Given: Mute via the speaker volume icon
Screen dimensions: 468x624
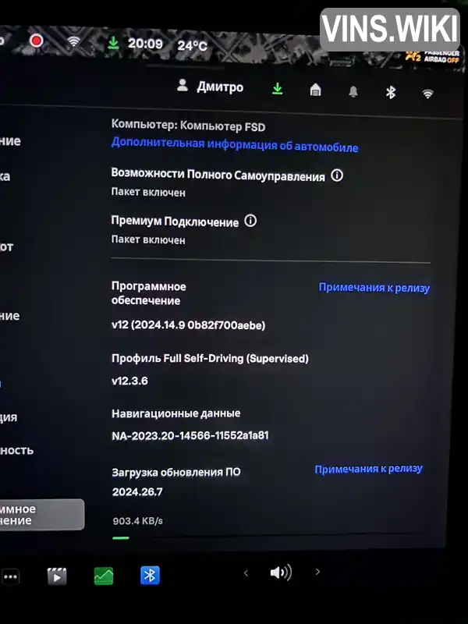Looking at the screenshot, I should coord(281,573).
